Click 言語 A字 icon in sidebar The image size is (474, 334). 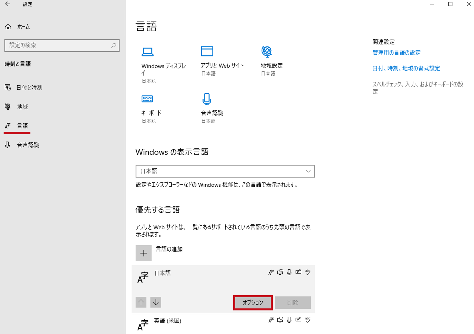8,126
